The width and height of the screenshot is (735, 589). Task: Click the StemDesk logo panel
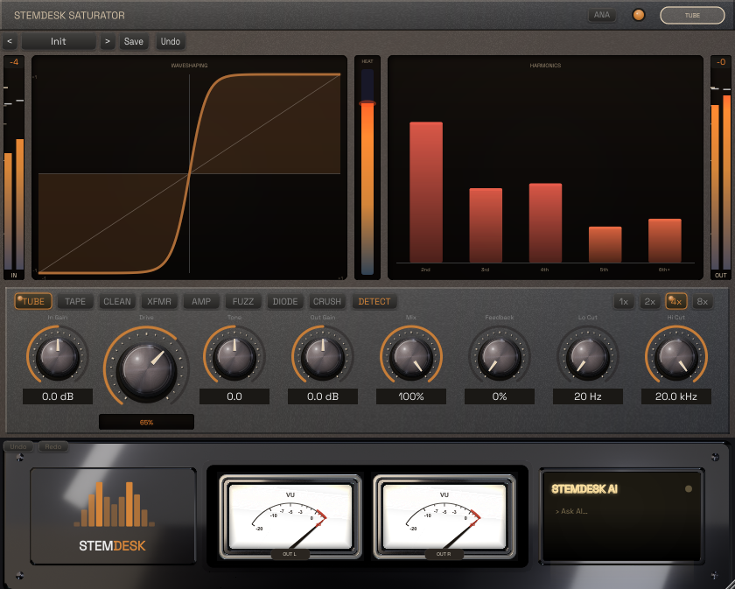(x=113, y=515)
